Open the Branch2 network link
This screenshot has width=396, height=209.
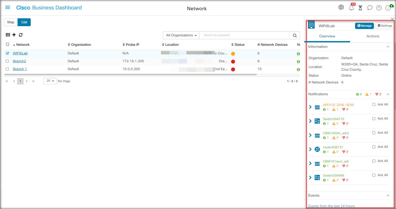click(19, 61)
